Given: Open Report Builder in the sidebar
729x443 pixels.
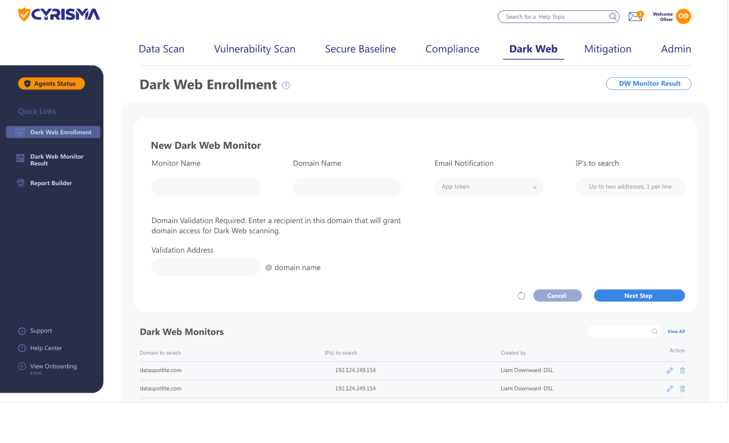Looking at the screenshot, I should pos(51,183).
